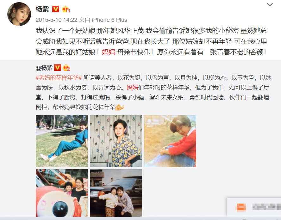281x220 pixels.
Task: Open photo of woman lying on grass
Action: (62, 141)
